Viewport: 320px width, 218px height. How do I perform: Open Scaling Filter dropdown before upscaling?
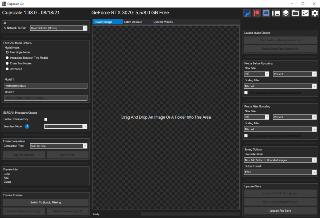click(x=280, y=86)
